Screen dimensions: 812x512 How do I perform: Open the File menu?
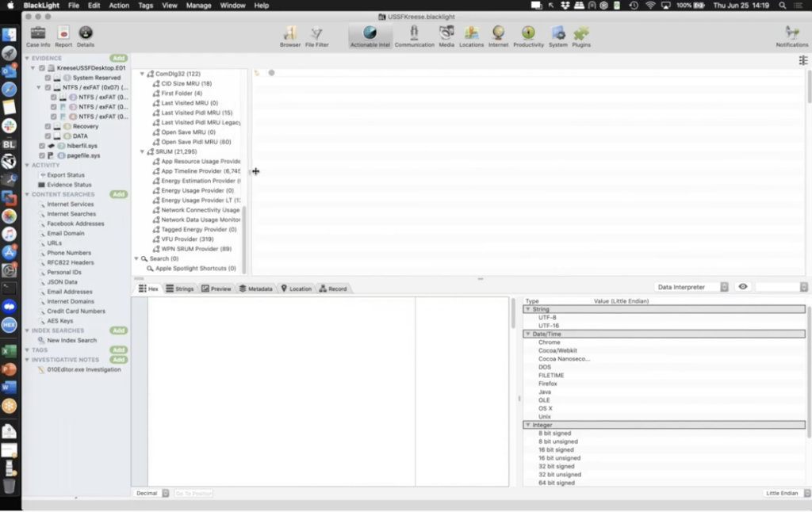(x=74, y=6)
